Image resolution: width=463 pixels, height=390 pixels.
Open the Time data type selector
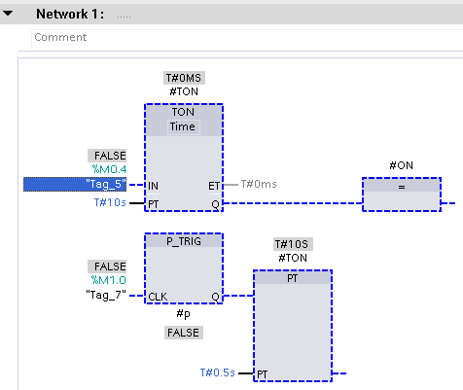[183, 126]
